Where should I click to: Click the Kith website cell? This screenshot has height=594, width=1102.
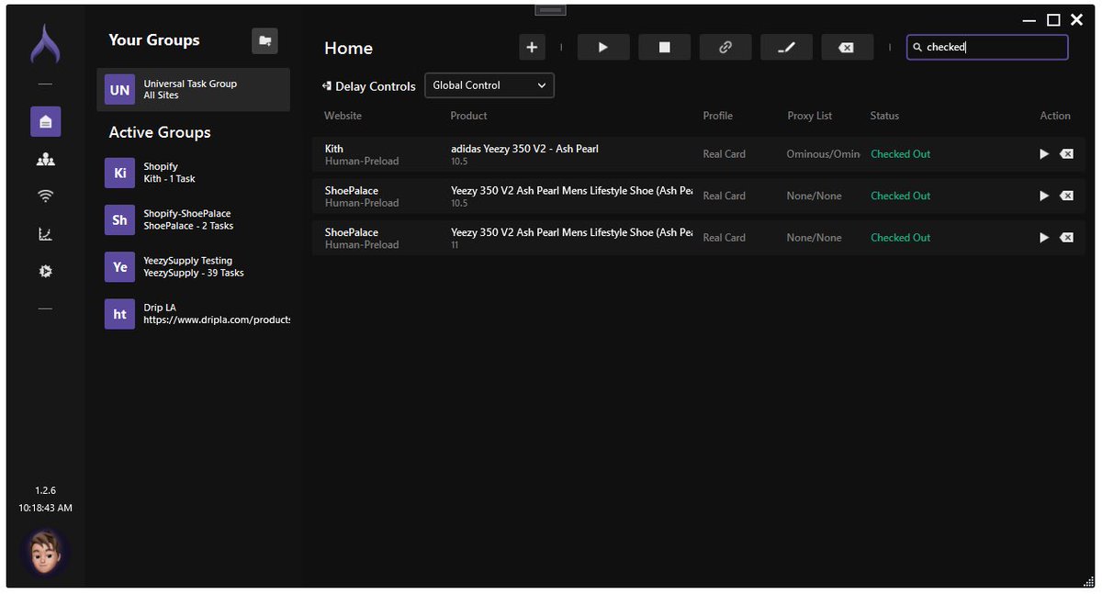click(362, 154)
